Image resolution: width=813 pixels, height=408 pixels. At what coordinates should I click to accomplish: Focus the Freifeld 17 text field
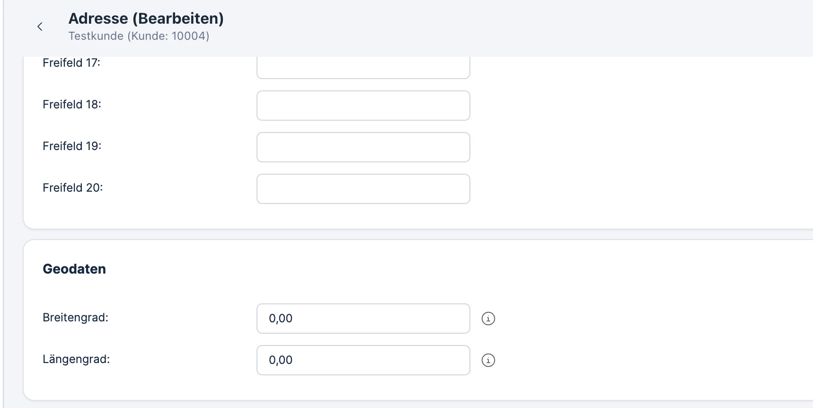[x=363, y=67]
